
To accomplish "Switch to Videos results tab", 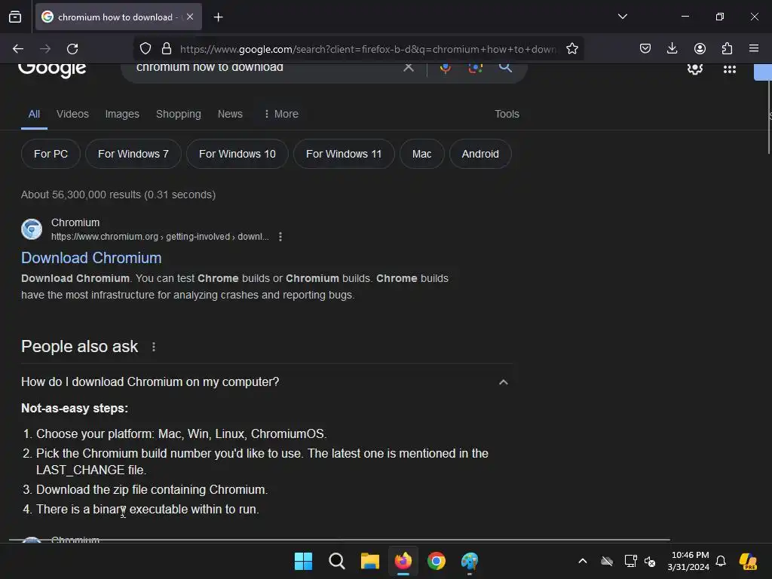I will [x=72, y=115].
